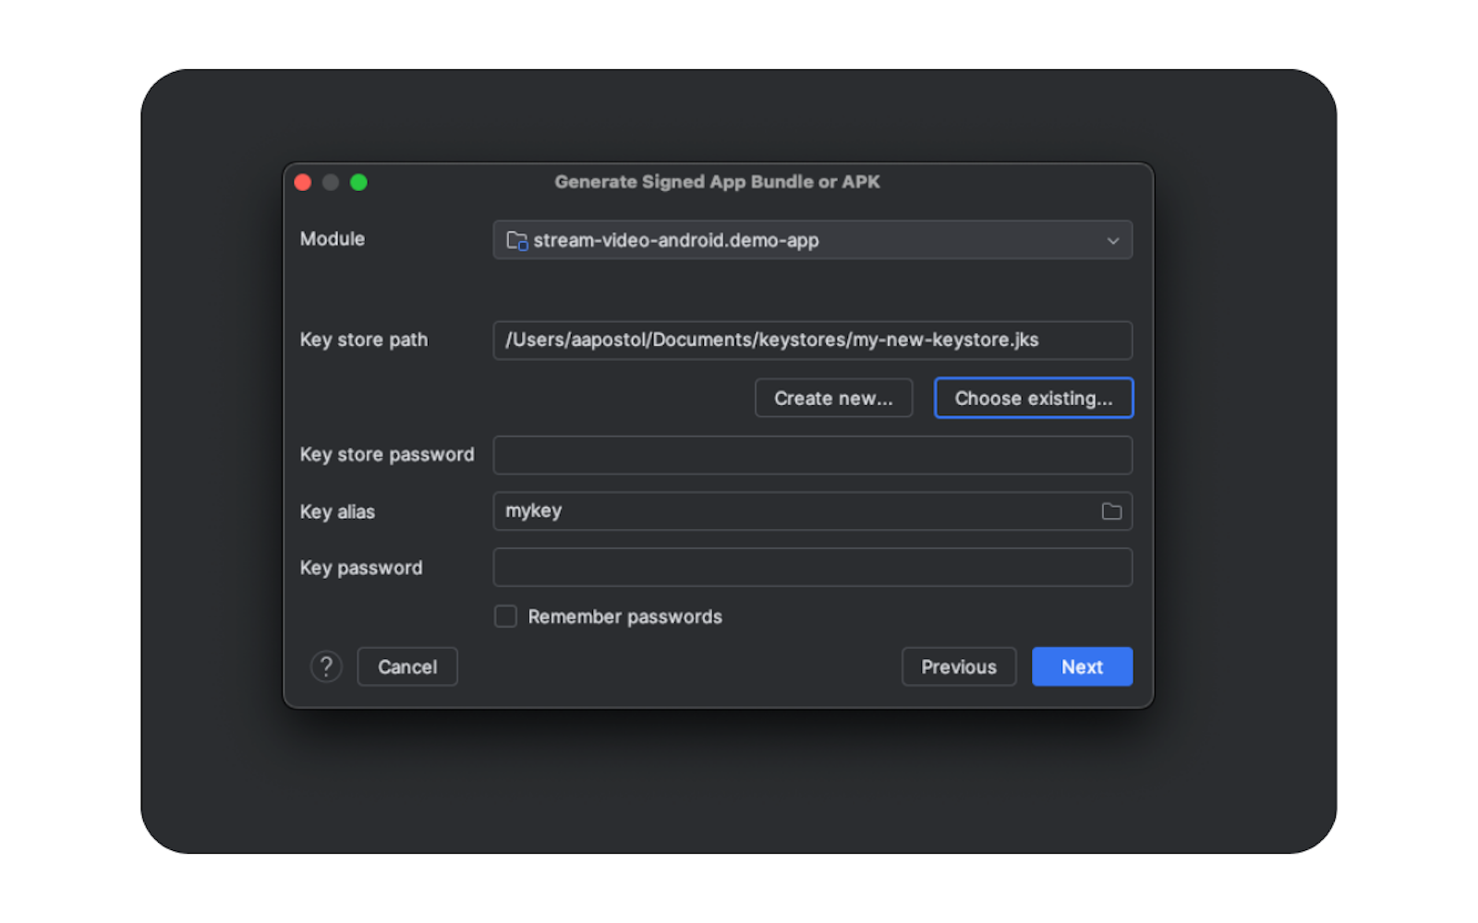The width and height of the screenshot is (1478, 923).
Task: Enable the Remember passwords checkbox
Action: tap(505, 616)
